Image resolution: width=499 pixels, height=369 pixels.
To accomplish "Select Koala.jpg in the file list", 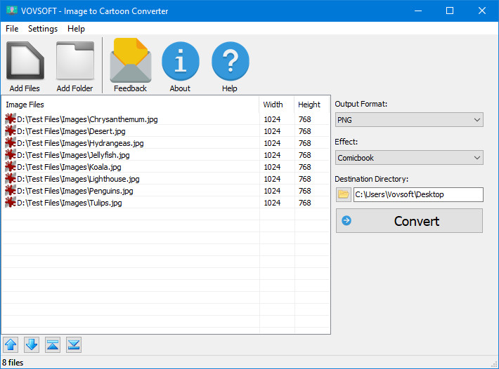I will click(x=105, y=167).
